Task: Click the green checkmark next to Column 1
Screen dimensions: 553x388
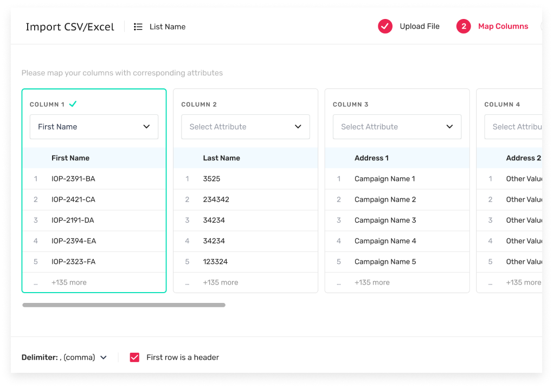Action: coord(73,104)
